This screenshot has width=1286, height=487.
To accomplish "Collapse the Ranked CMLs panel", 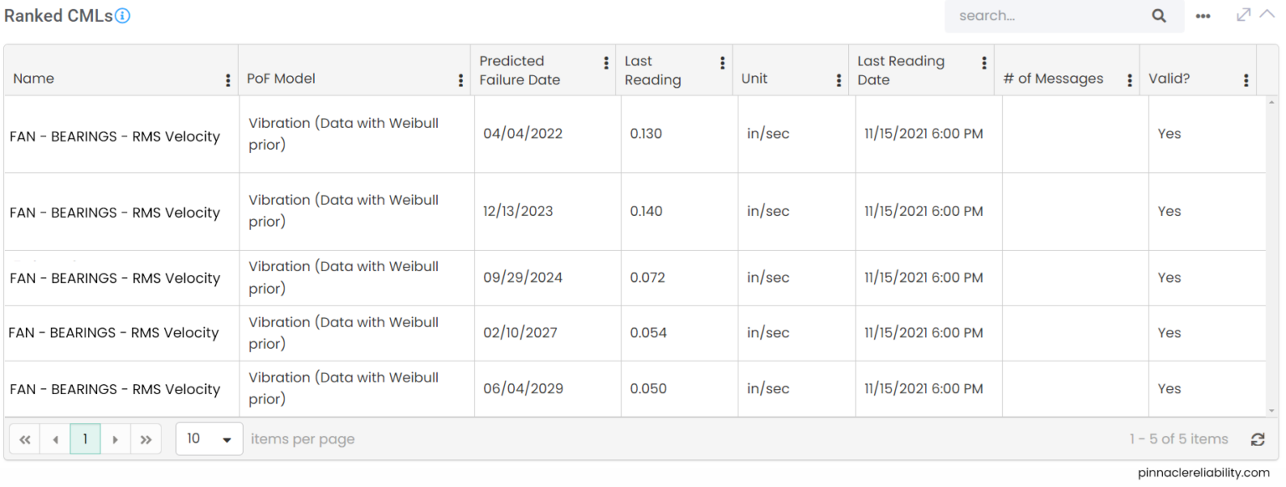I will [1267, 14].
